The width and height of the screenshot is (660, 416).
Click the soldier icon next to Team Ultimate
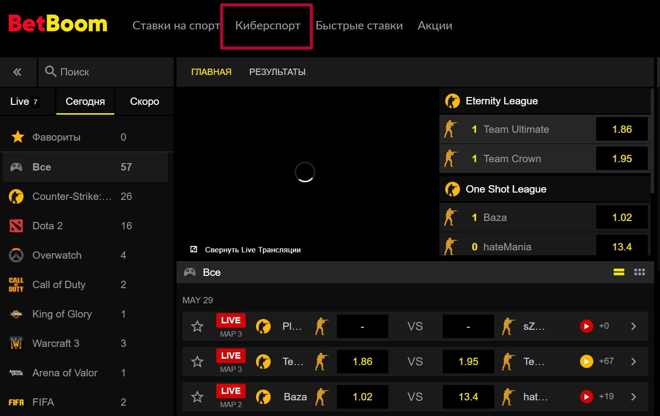tap(451, 129)
